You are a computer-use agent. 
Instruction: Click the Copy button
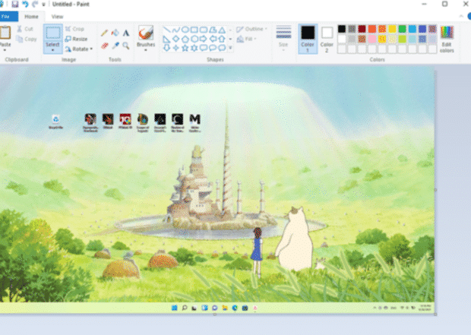26,39
